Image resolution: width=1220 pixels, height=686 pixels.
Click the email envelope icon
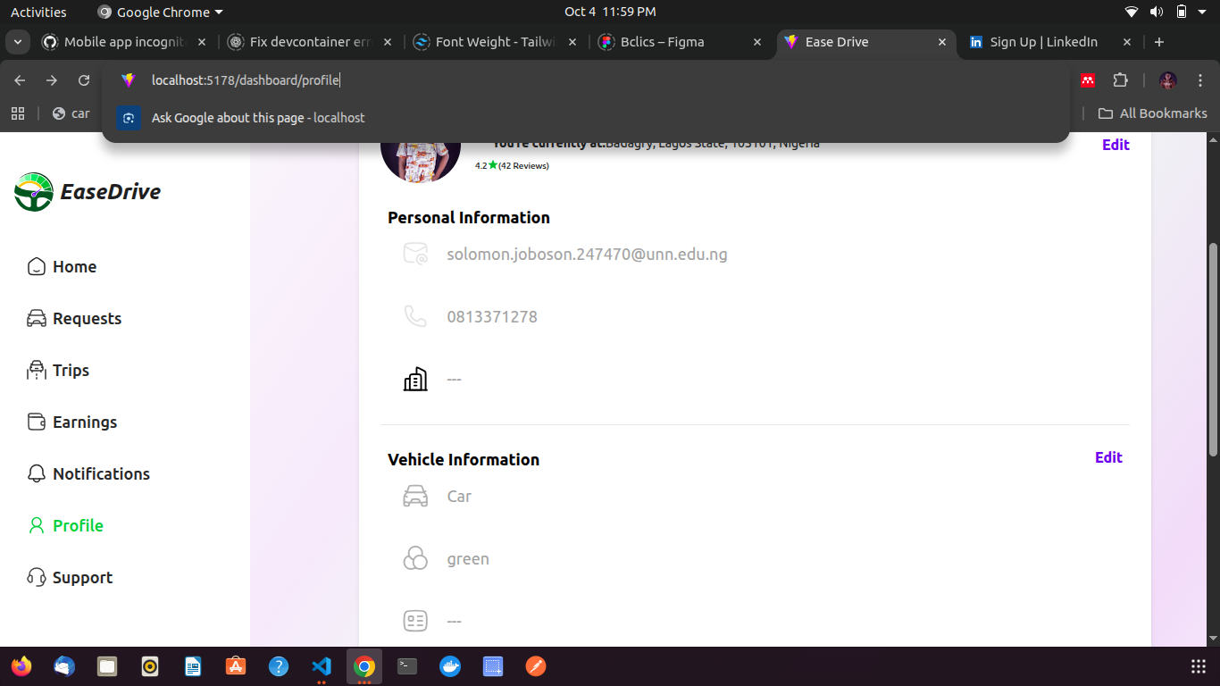pos(415,255)
